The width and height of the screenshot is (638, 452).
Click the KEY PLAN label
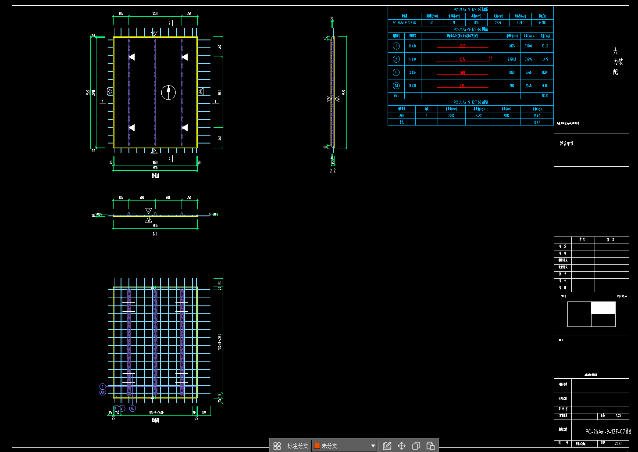pyautogui.click(x=622, y=296)
